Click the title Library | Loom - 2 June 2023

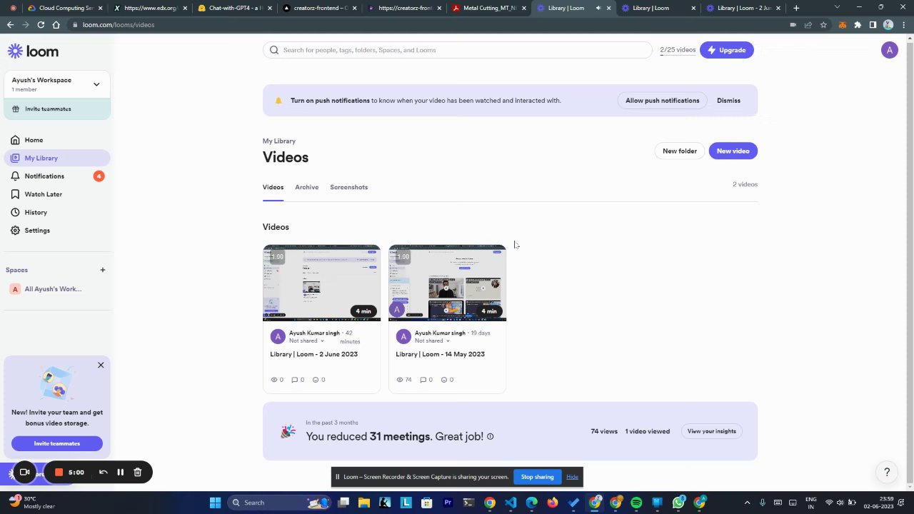pyautogui.click(x=313, y=354)
